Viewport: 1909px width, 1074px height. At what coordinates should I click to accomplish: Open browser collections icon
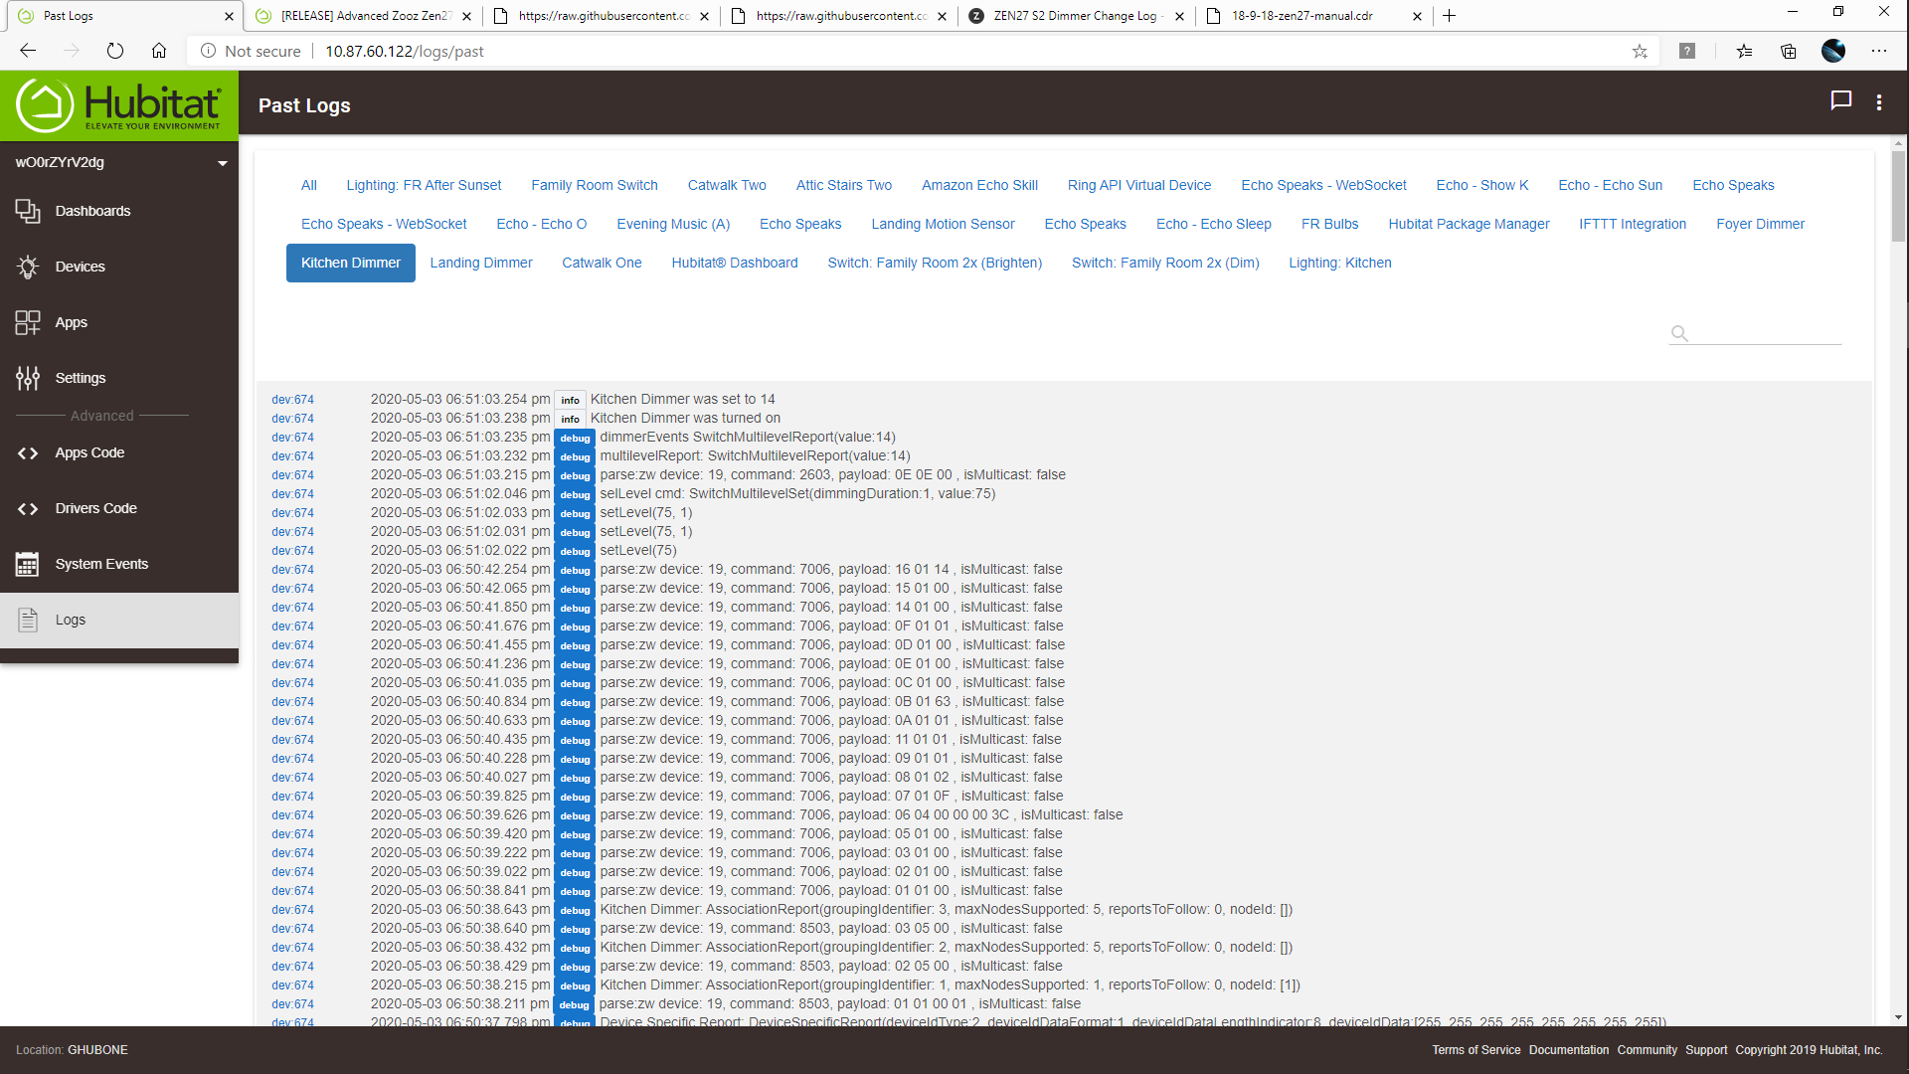(x=1789, y=51)
